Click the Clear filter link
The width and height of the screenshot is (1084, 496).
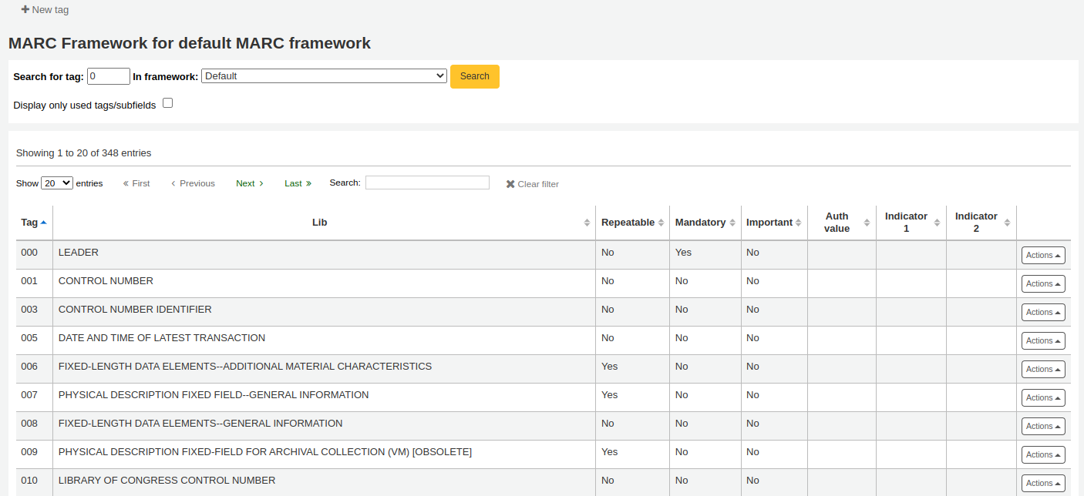click(533, 184)
